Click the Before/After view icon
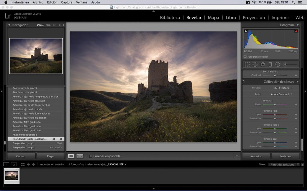This screenshot has height=191, width=307. coord(80,156)
